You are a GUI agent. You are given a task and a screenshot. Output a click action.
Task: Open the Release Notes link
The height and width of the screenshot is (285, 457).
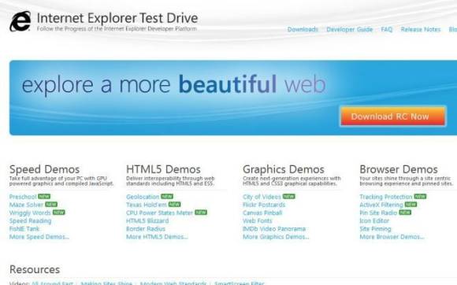[x=420, y=29]
